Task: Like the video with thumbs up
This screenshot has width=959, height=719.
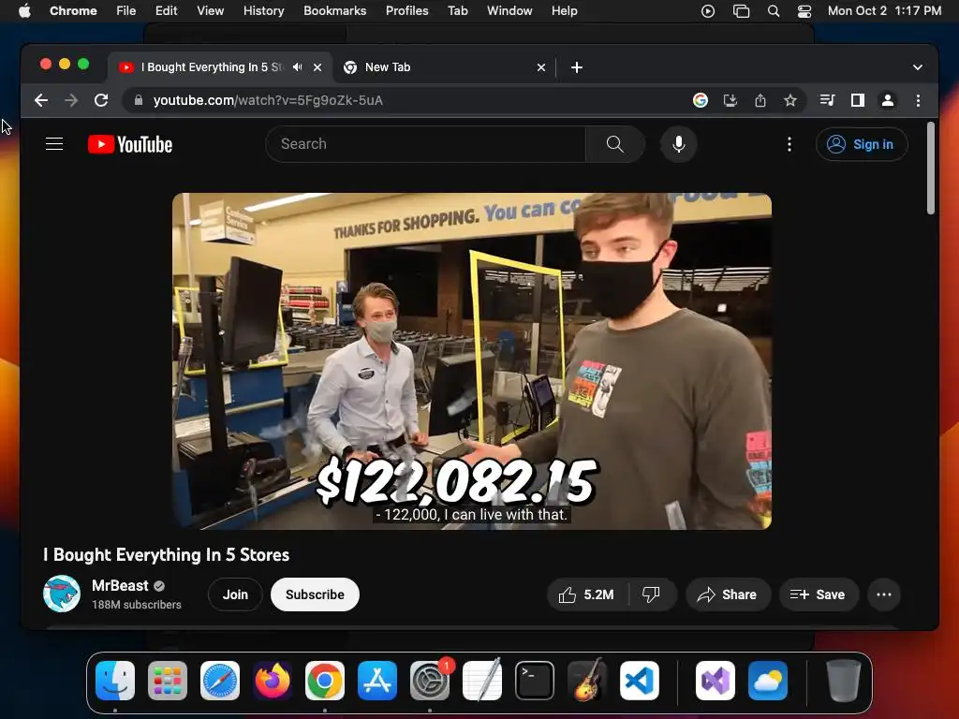Action: (x=586, y=594)
